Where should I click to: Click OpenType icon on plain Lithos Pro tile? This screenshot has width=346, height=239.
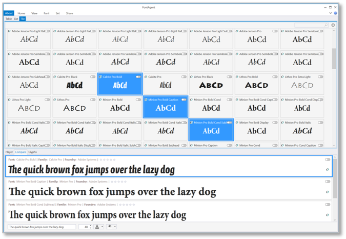(55, 99)
